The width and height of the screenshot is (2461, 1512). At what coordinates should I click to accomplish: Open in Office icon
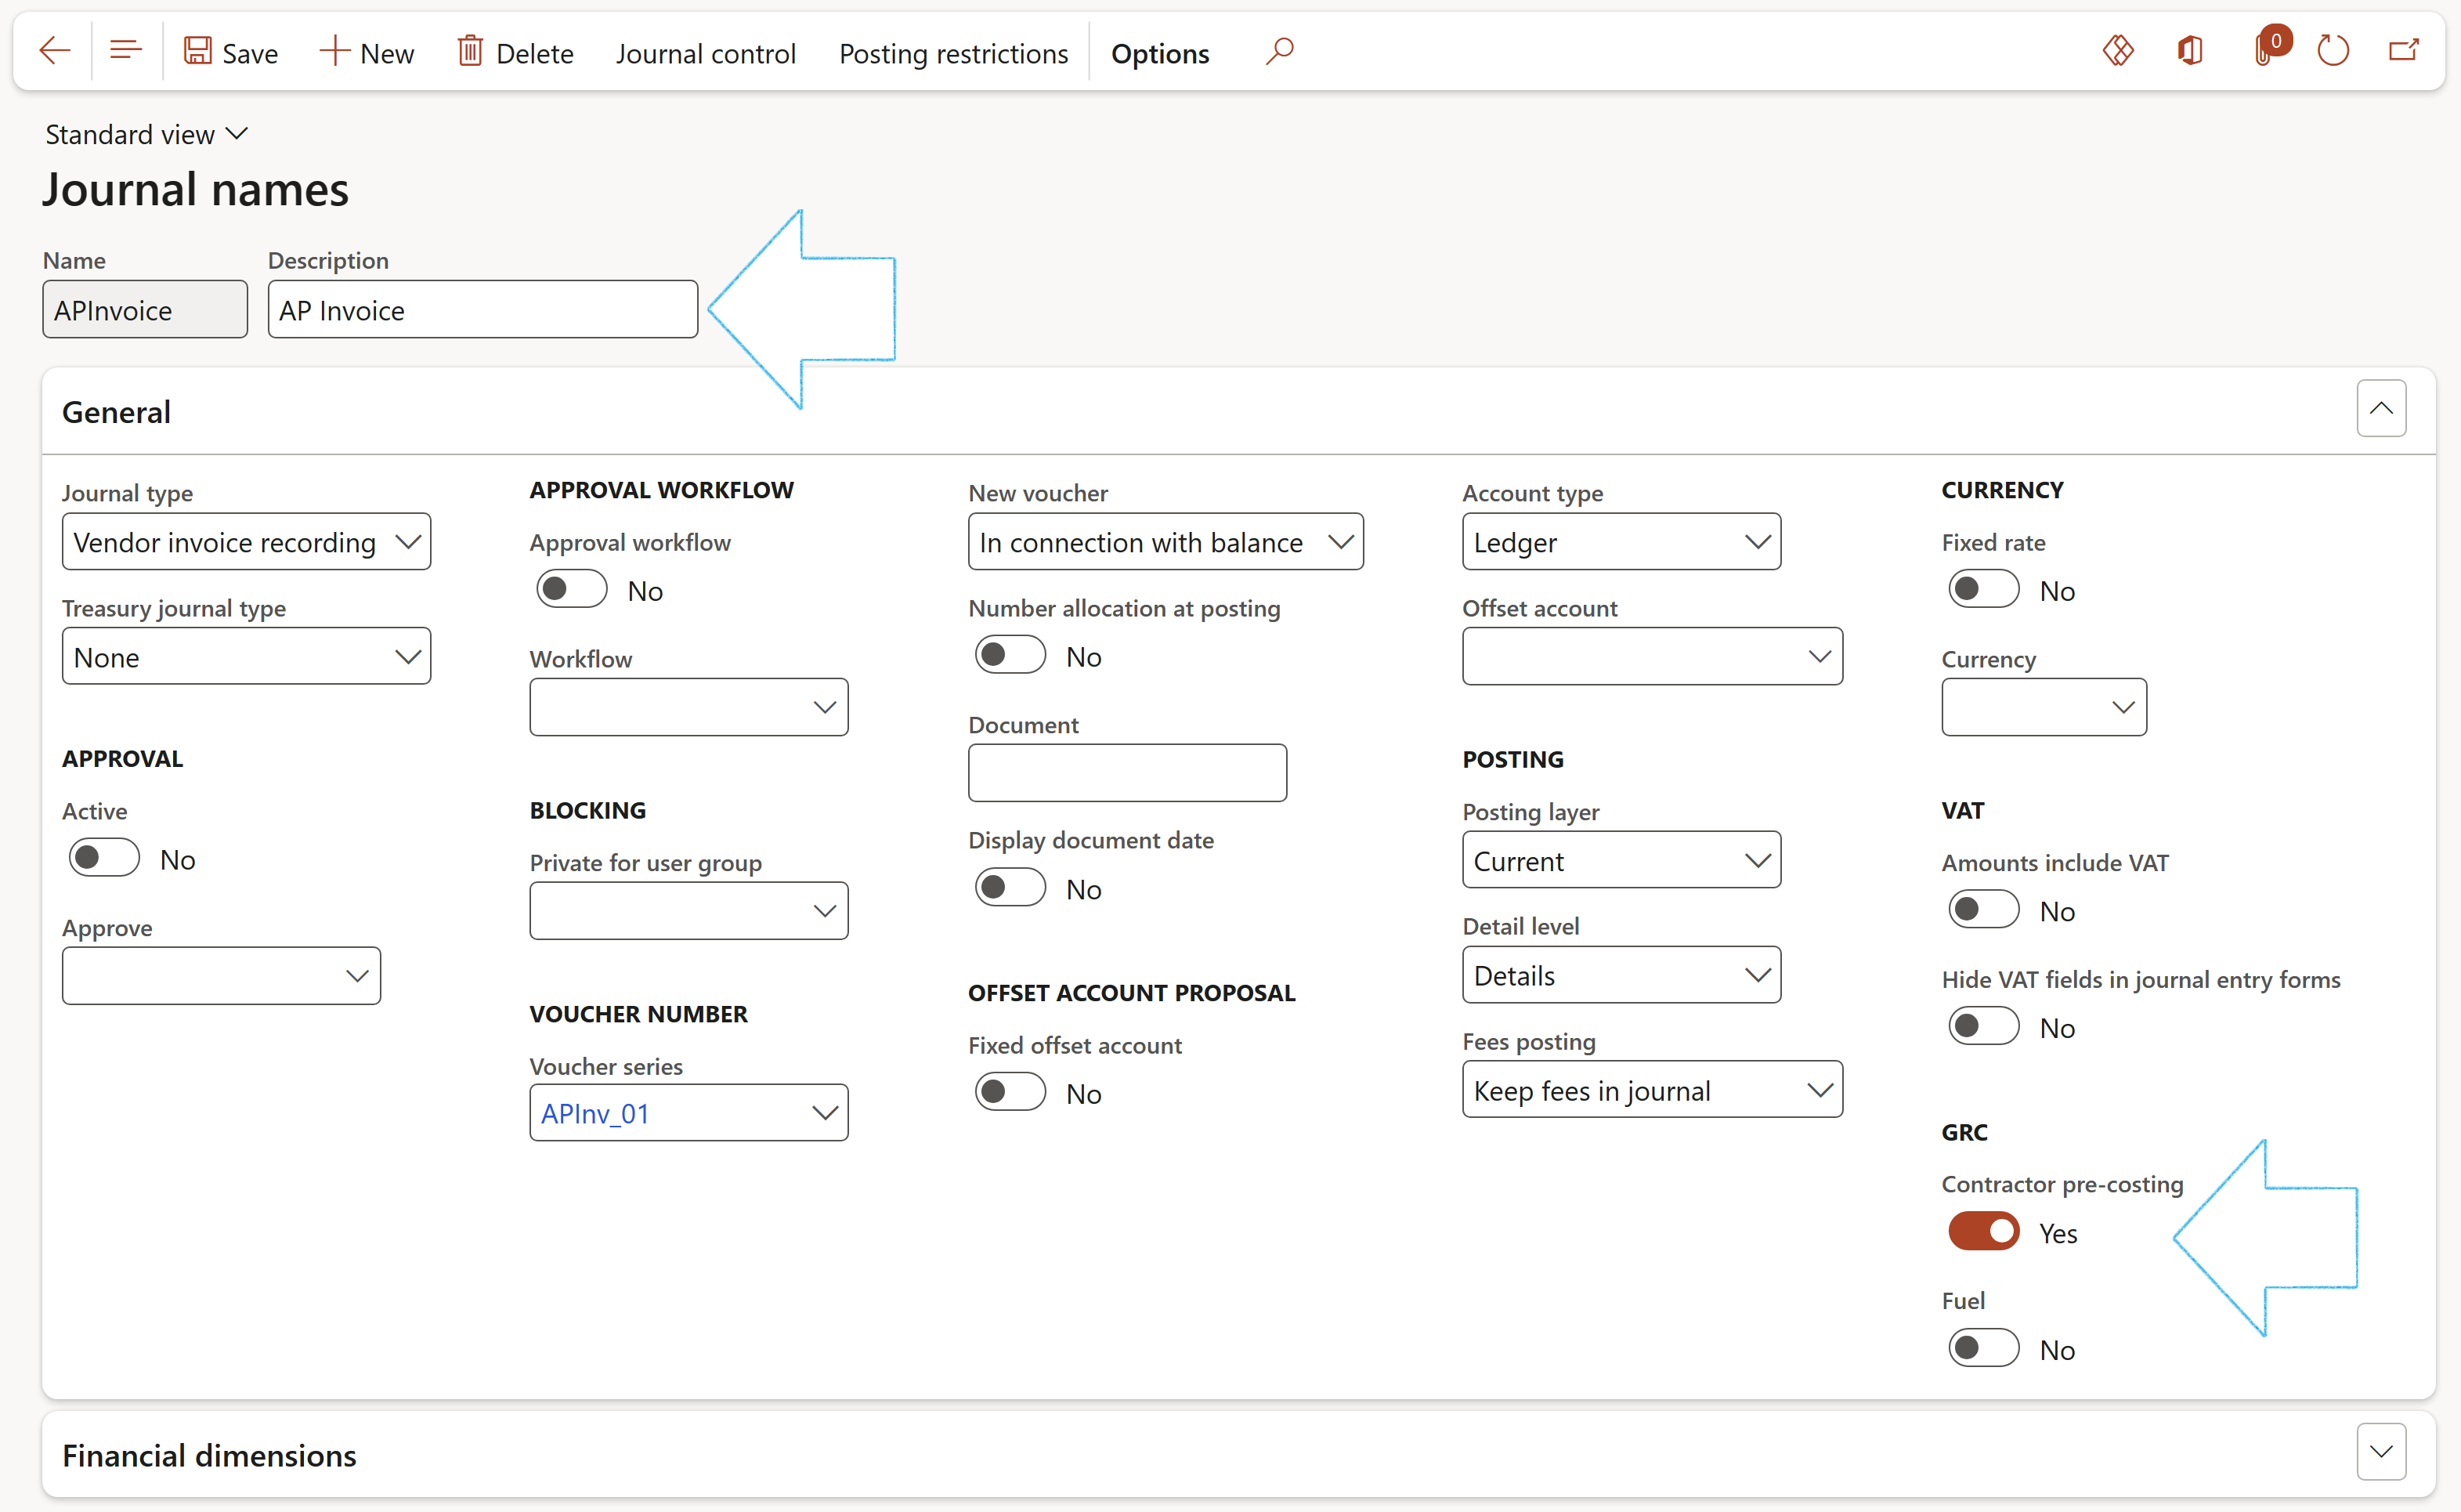[2190, 50]
